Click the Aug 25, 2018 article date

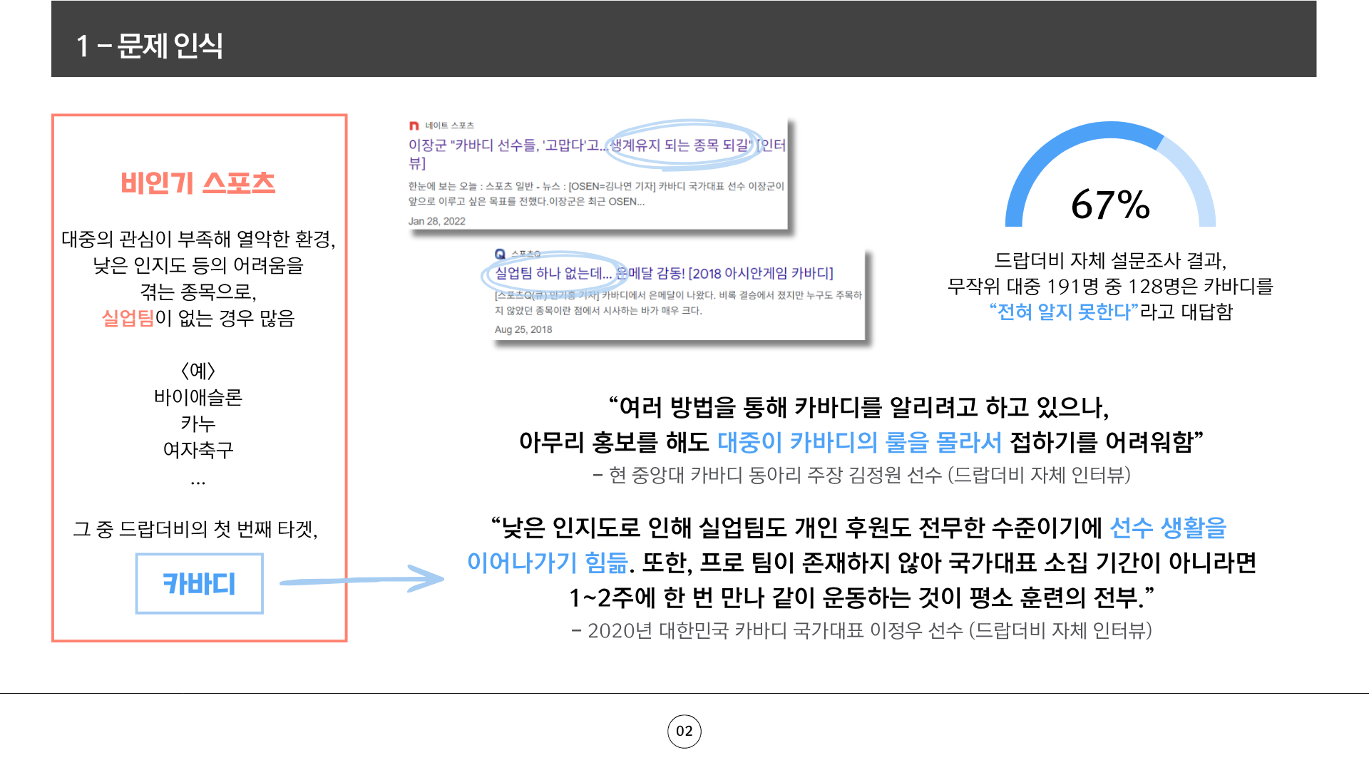coord(523,329)
